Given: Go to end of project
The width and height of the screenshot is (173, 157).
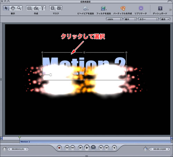Looking at the screenshot, I should point(73,148).
